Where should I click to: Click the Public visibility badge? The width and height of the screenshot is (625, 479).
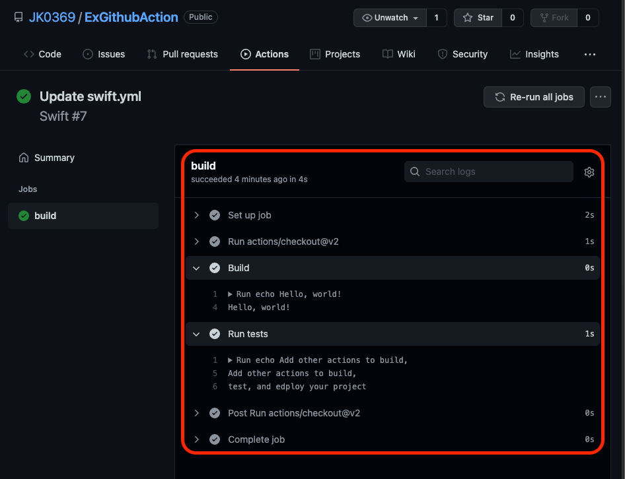coord(200,17)
